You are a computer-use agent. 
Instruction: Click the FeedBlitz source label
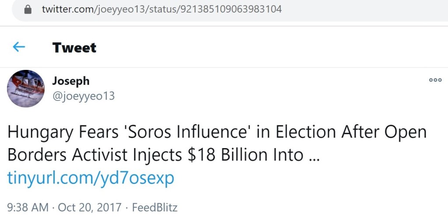point(154,207)
